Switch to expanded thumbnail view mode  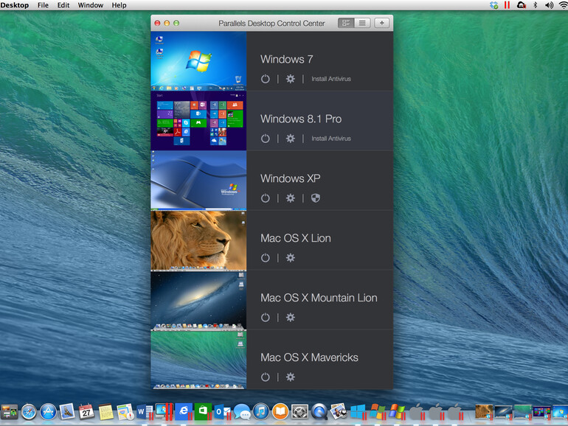coord(346,23)
